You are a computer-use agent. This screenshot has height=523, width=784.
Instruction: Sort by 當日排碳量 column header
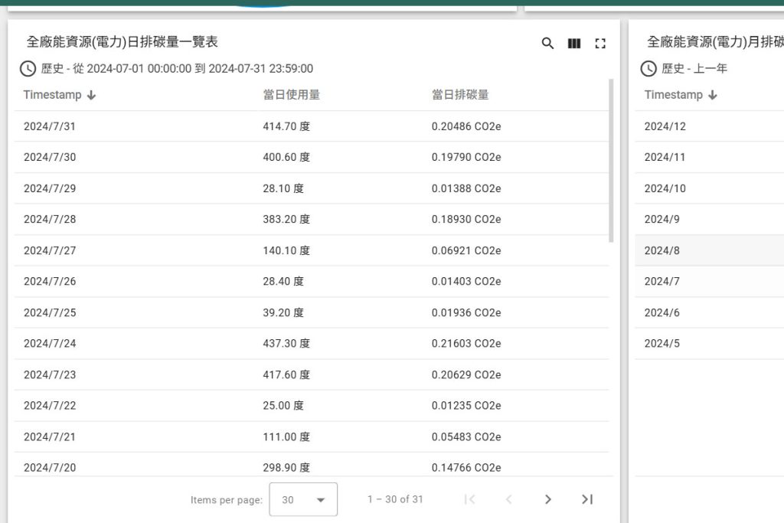point(460,95)
